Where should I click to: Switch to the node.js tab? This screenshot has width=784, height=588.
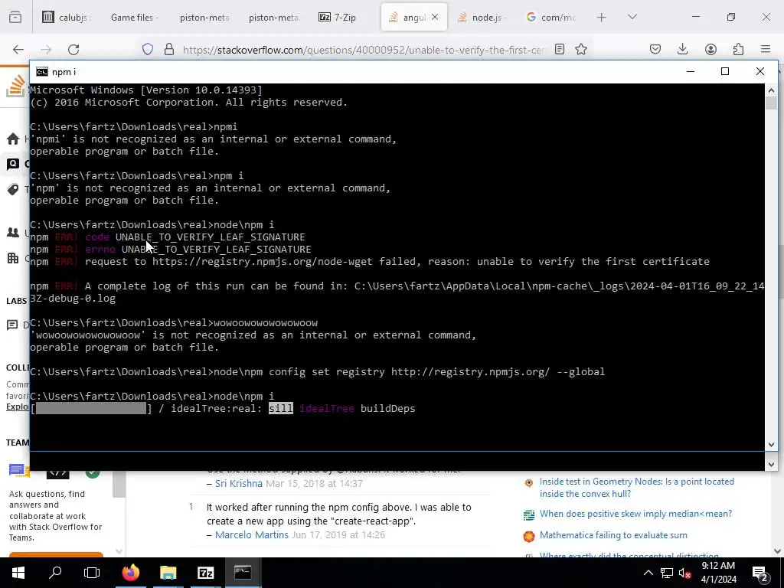pos(482,17)
